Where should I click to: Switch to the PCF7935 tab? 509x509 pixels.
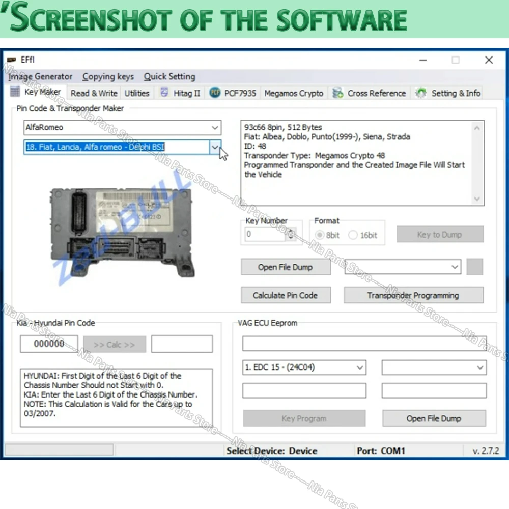click(233, 93)
